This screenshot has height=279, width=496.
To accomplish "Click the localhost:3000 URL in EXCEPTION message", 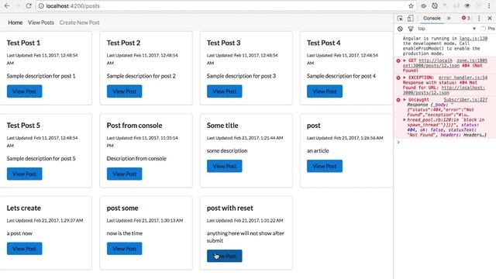I will coord(443,90).
